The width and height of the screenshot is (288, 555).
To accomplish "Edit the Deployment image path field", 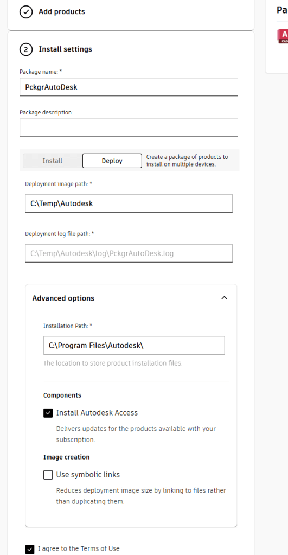I will click(129, 203).
